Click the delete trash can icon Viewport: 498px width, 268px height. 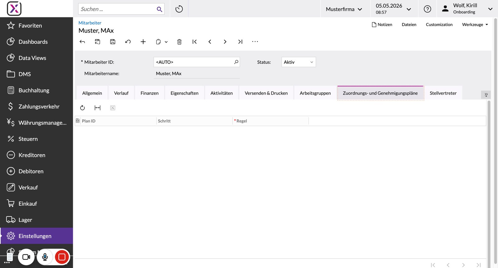[x=179, y=42]
